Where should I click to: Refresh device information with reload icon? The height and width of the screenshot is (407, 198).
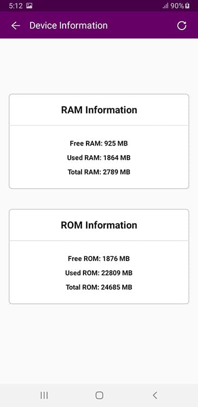point(182,25)
